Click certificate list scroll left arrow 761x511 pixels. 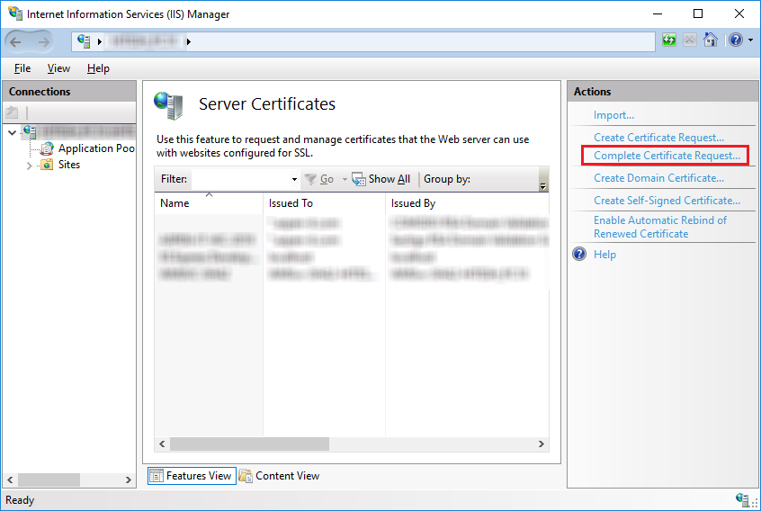[162, 444]
